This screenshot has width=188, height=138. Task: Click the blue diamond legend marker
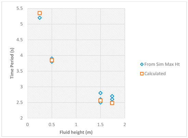142,64
